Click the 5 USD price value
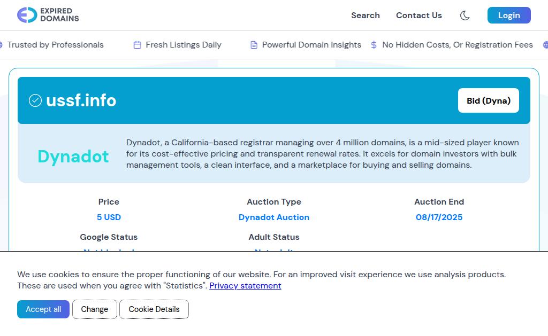Image resolution: width=548 pixels, height=336 pixels. (109, 217)
